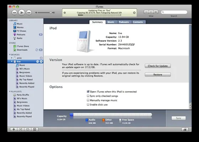Enable Manually manage music
Screen dimensions: 199x142
point(88,100)
